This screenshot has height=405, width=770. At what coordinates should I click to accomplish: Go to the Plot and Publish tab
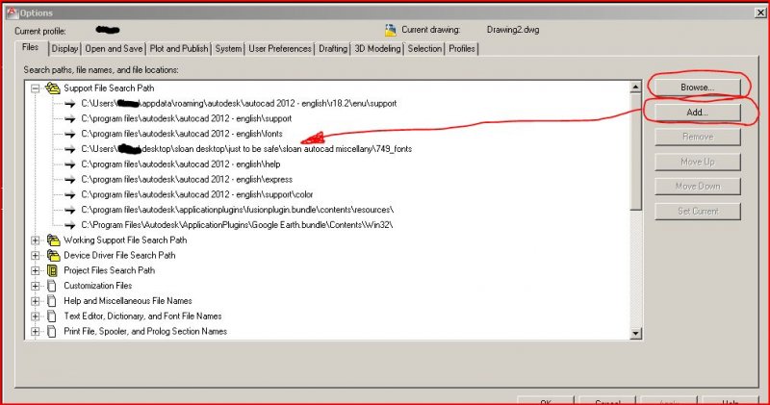[179, 49]
